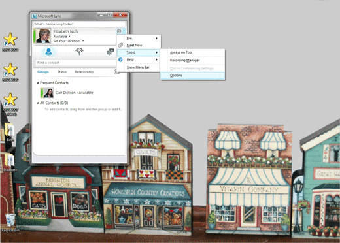Open the arrow beside gear icon
The height and width of the screenshot is (243, 340).
(124, 31)
